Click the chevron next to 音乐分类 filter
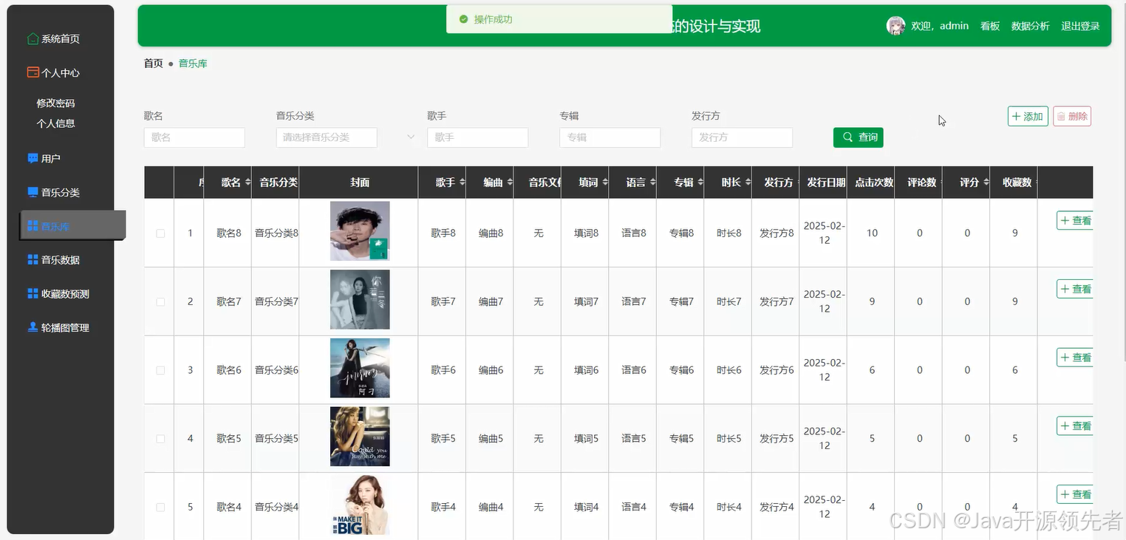This screenshot has height=540, width=1126. pos(411,137)
